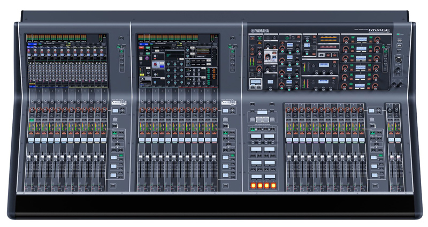Click first orange-ringed encoder in right fader bay
The width and height of the screenshot is (428, 227).
[x=288, y=110]
